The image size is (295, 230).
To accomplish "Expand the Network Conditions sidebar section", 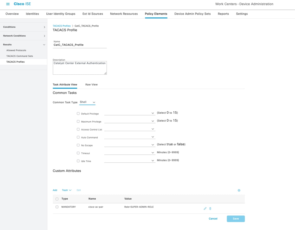I will (24, 36).
